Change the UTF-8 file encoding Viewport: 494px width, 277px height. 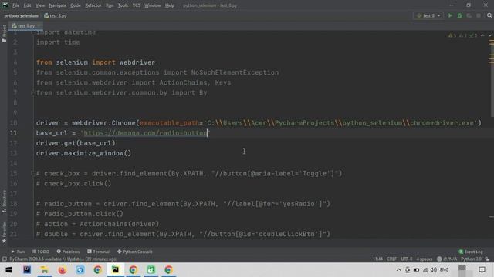point(407,259)
